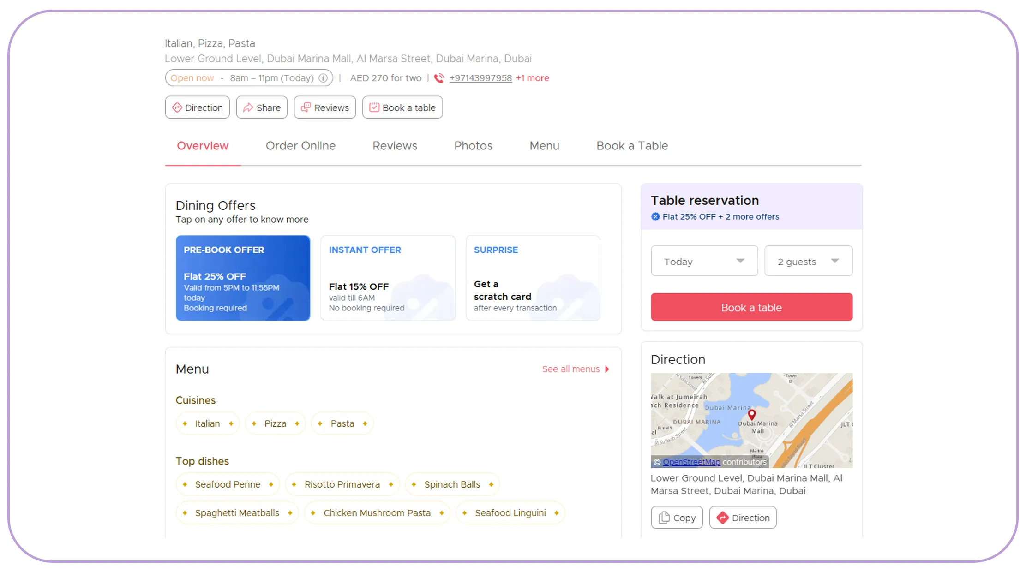
Task: Open the PRE-BOOK OFFER card
Action: pyautogui.click(x=243, y=278)
